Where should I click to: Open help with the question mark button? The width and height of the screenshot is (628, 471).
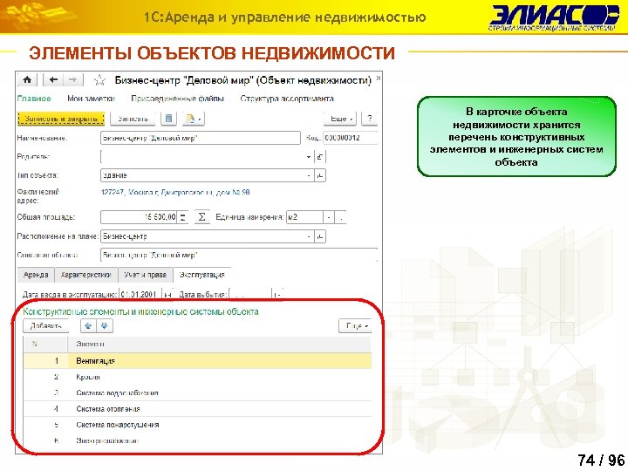pos(369,119)
